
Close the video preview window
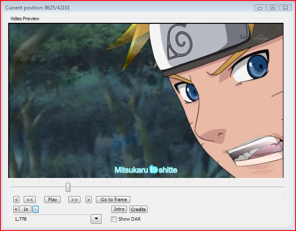[x=285, y=8]
